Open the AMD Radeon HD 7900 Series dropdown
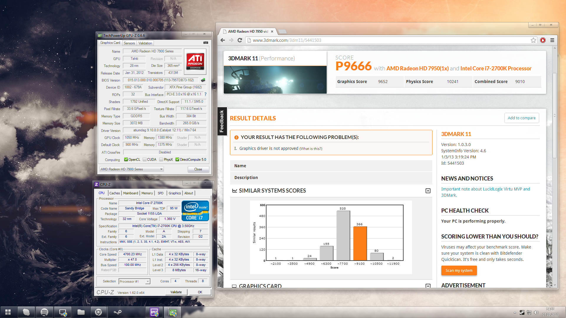This screenshot has height=318, width=566. click(131, 169)
